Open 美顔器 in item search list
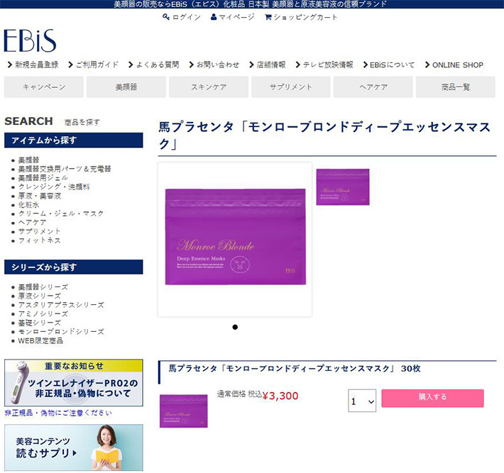 tap(28, 160)
